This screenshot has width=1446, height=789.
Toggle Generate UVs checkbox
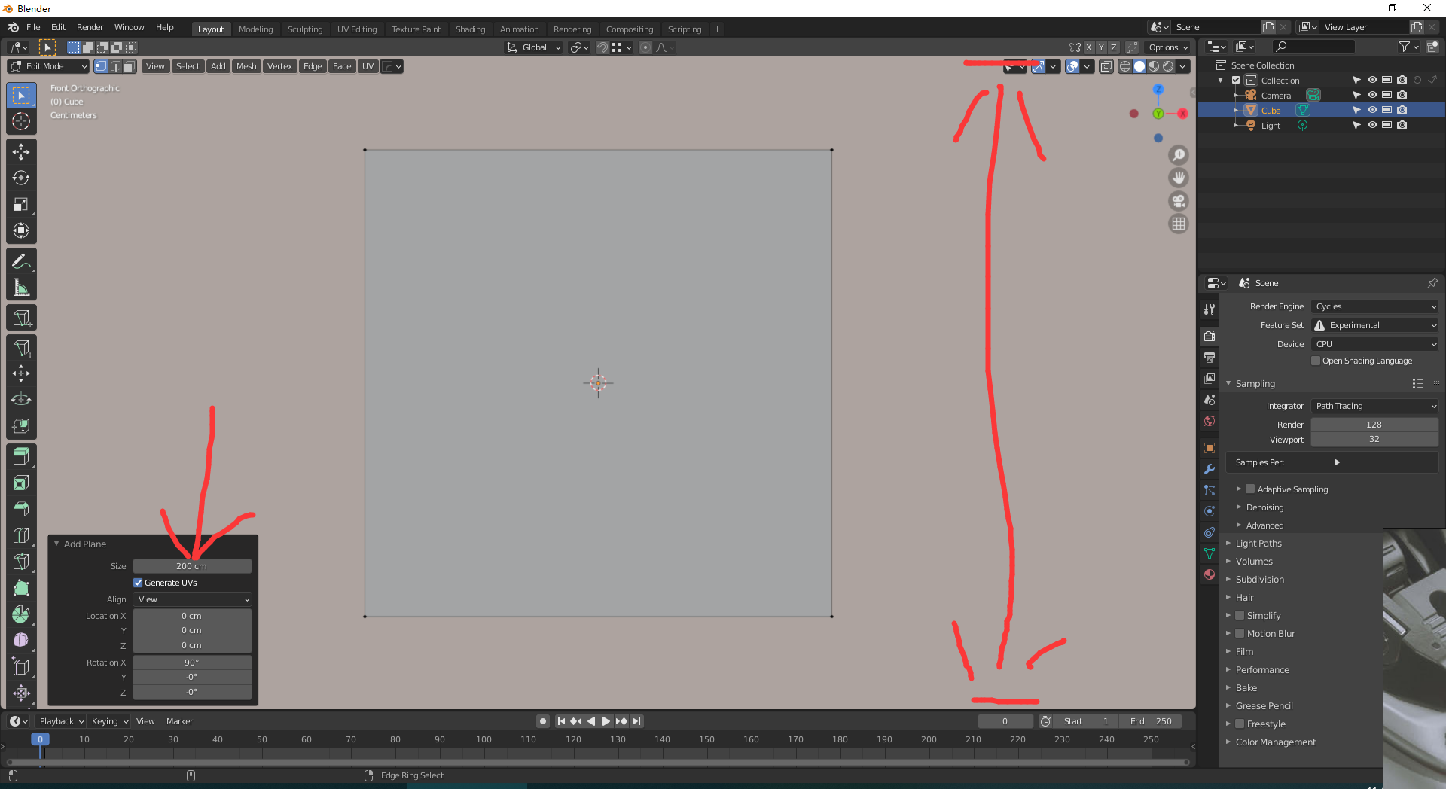point(138,583)
